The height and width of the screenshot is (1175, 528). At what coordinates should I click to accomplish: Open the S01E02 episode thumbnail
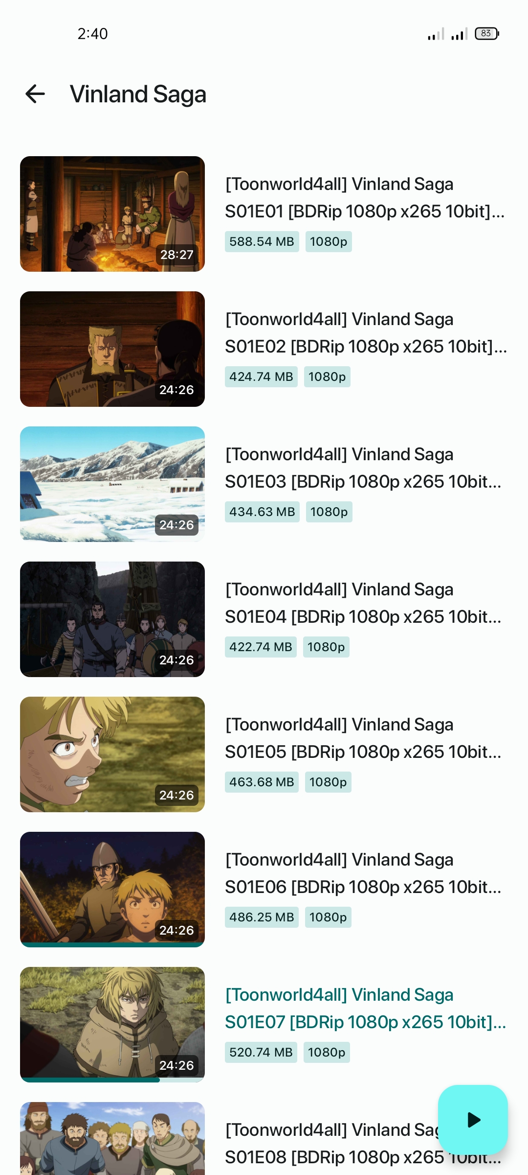point(112,349)
